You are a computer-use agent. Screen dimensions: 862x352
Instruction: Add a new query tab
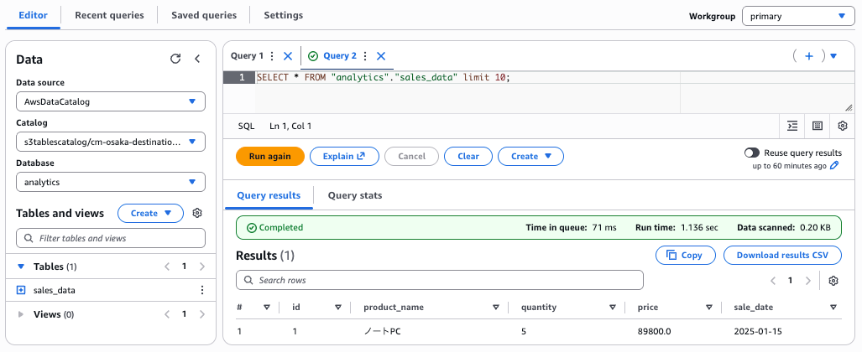(x=809, y=56)
